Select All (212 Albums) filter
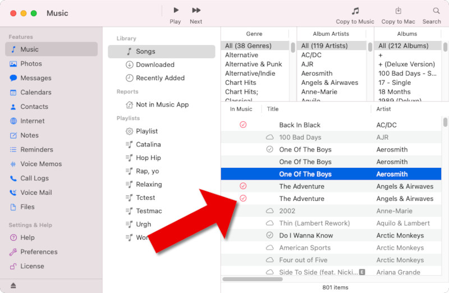Viewport: 449px width, 293px height. point(408,46)
